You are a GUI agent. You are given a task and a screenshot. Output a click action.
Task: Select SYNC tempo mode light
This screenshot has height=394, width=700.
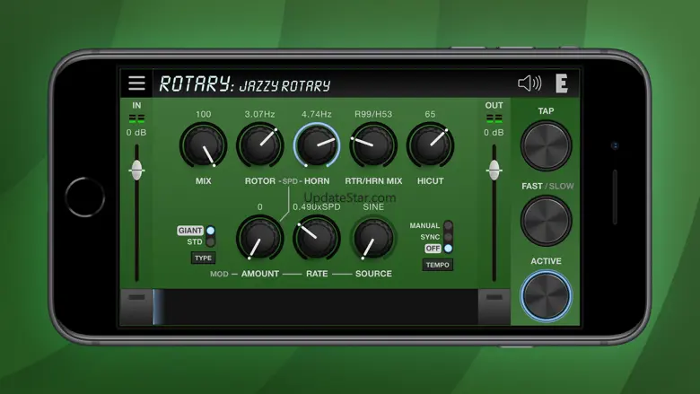(x=448, y=237)
